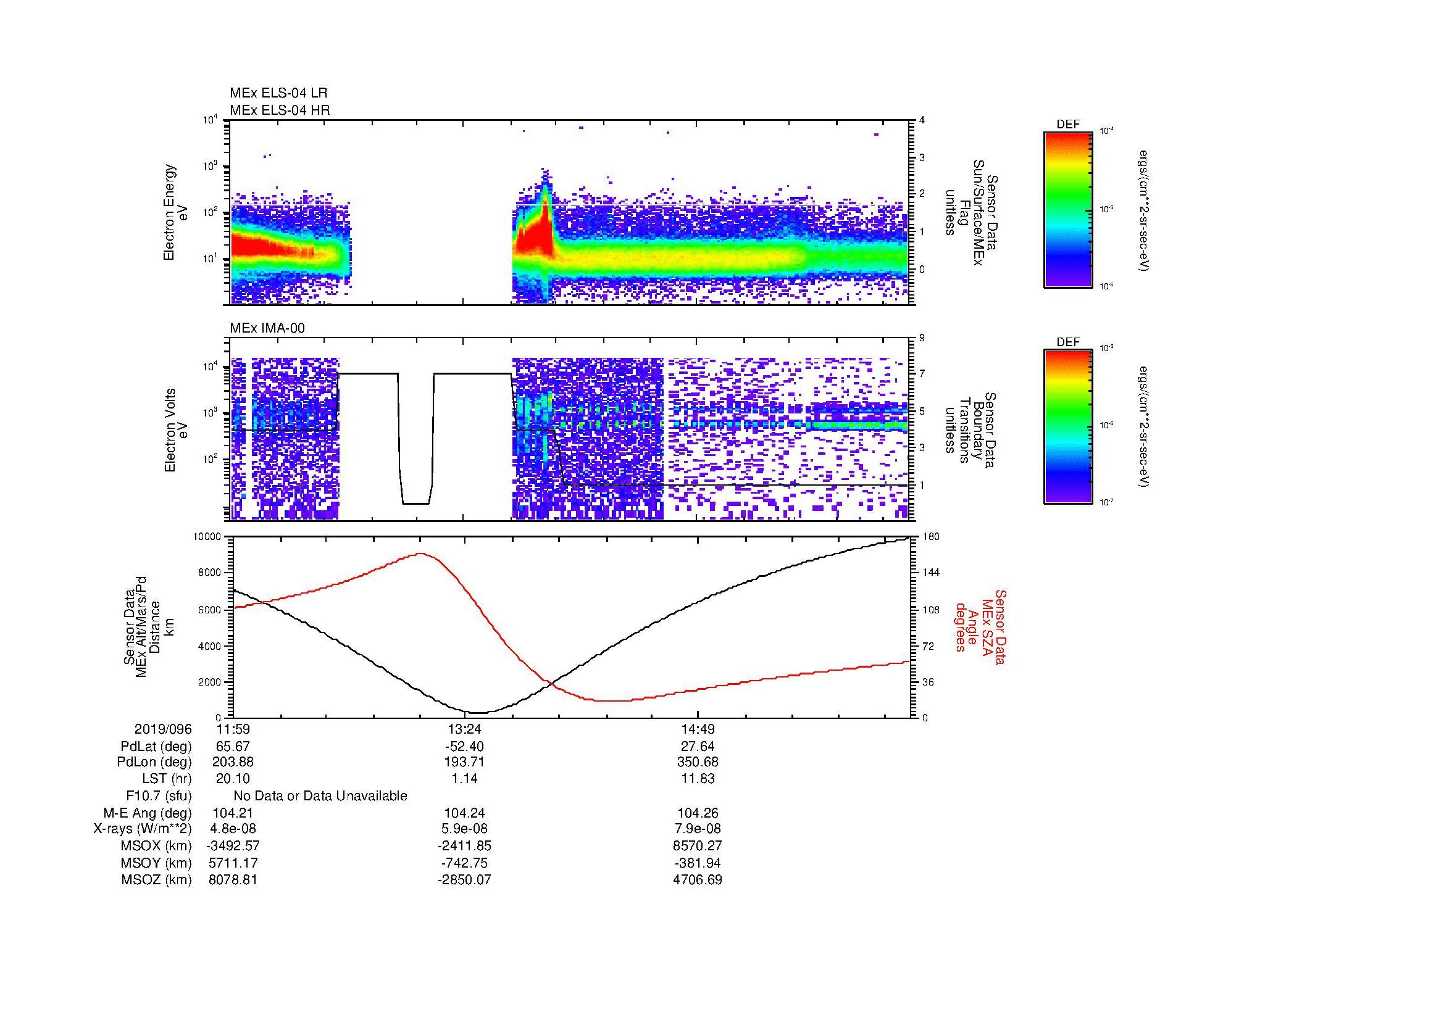Screen dimensions: 1444x1020
Task: Click the MSOZ value -2850.07
Action: pos(464,880)
